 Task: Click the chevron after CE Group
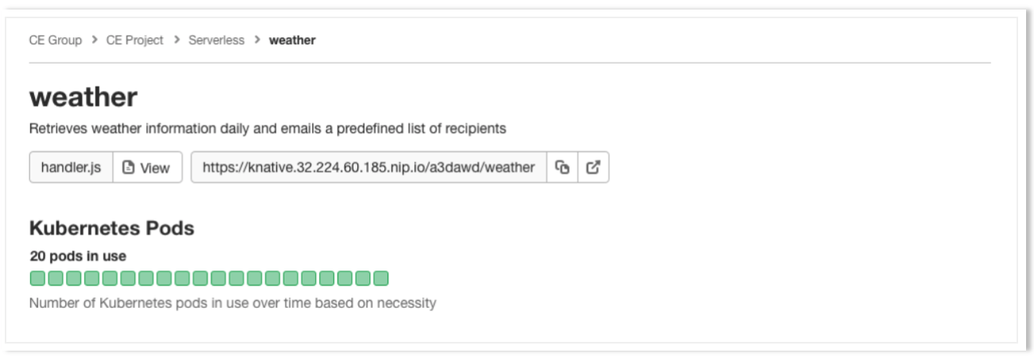(x=95, y=40)
